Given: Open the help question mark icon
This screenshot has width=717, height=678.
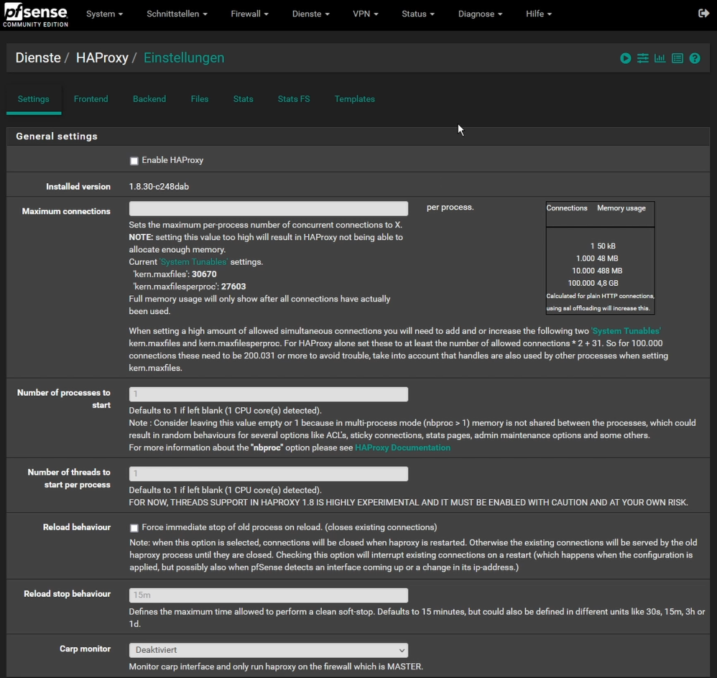Looking at the screenshot, I should (x=695, y=58).
